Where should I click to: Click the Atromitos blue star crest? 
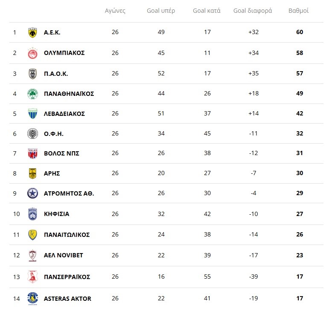tap(32, 193)
